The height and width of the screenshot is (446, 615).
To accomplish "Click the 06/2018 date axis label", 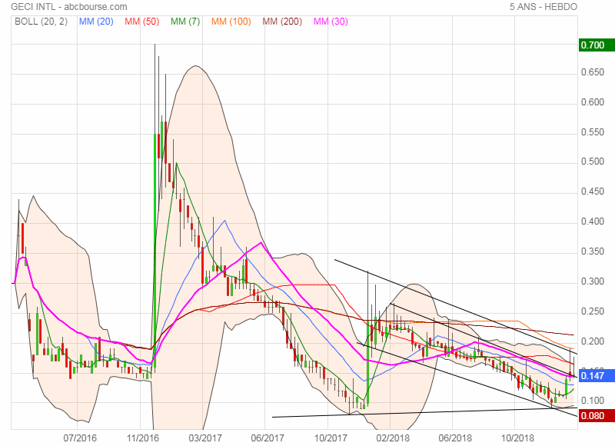I will pyautogui.click(x=455, y=438).
